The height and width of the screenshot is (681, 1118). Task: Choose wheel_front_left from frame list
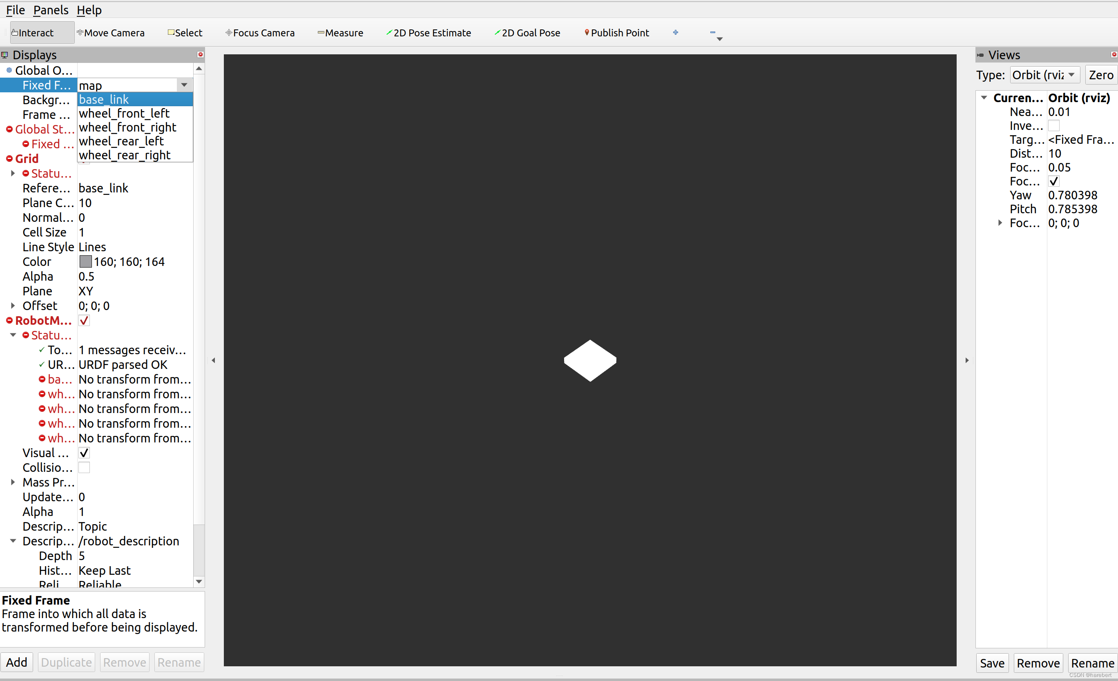[x=135, y=114]
